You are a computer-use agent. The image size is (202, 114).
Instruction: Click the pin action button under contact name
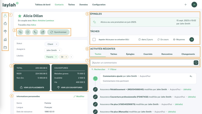coord(21,32)
